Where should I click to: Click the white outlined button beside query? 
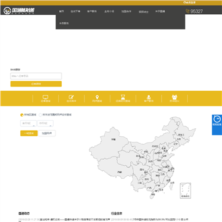pos(47,133)
